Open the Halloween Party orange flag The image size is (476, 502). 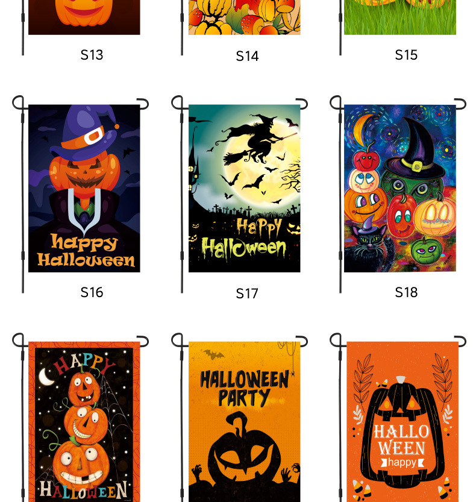click(244, 422)
